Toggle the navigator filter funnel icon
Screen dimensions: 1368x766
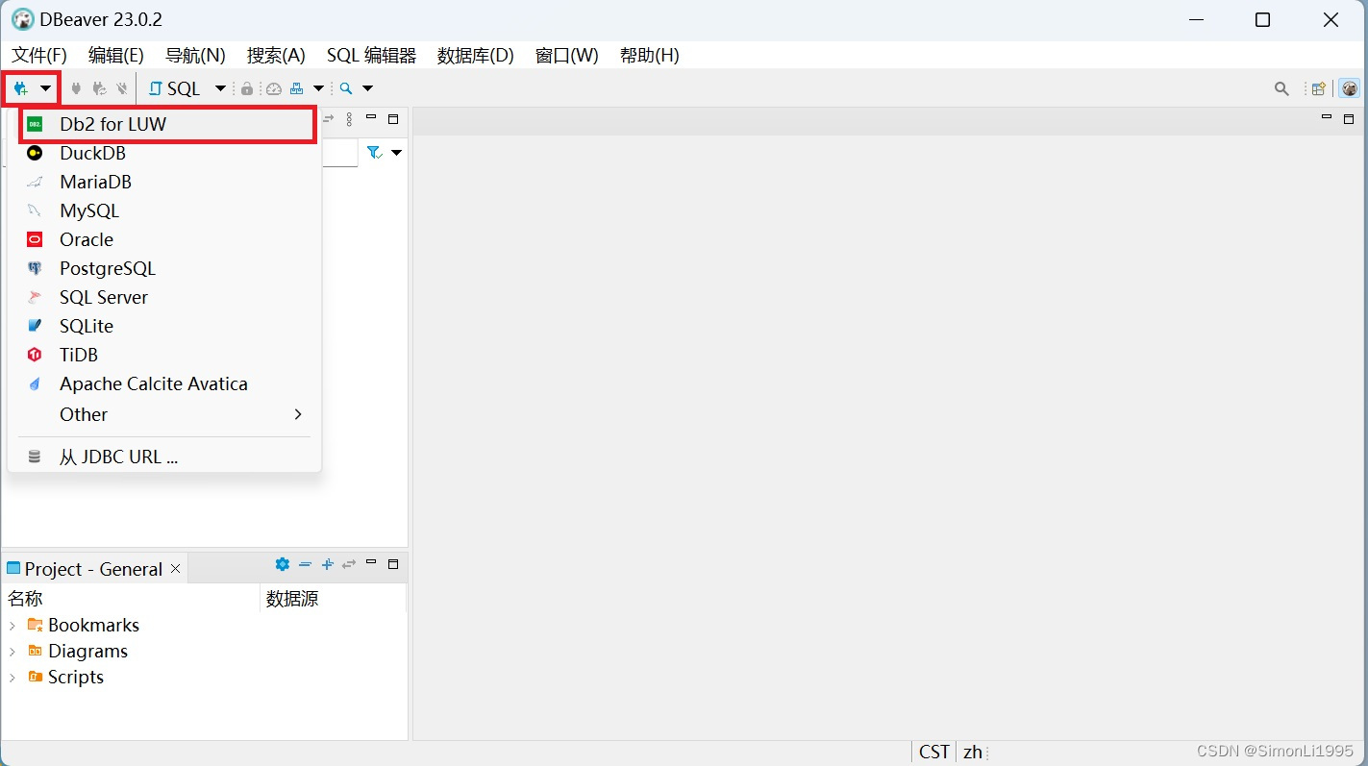click(x=375, y=153)
